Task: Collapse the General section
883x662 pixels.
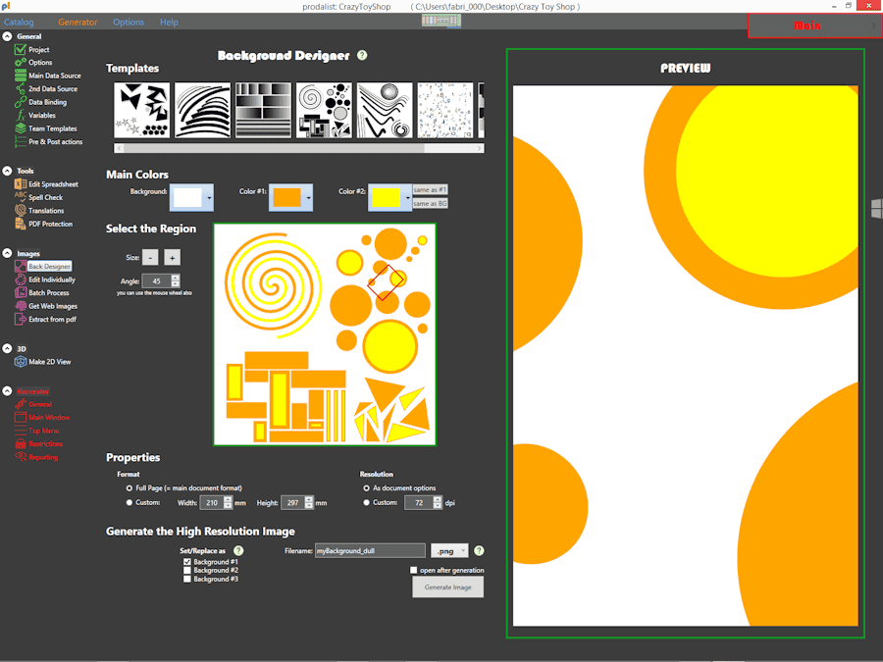Action: pos(7,36)
